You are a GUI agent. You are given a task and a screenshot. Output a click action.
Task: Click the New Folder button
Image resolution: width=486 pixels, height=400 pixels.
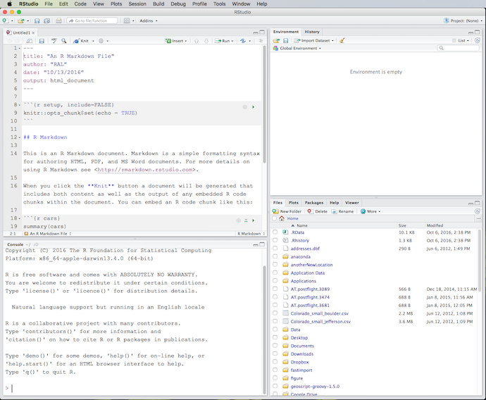coord(287,211)
